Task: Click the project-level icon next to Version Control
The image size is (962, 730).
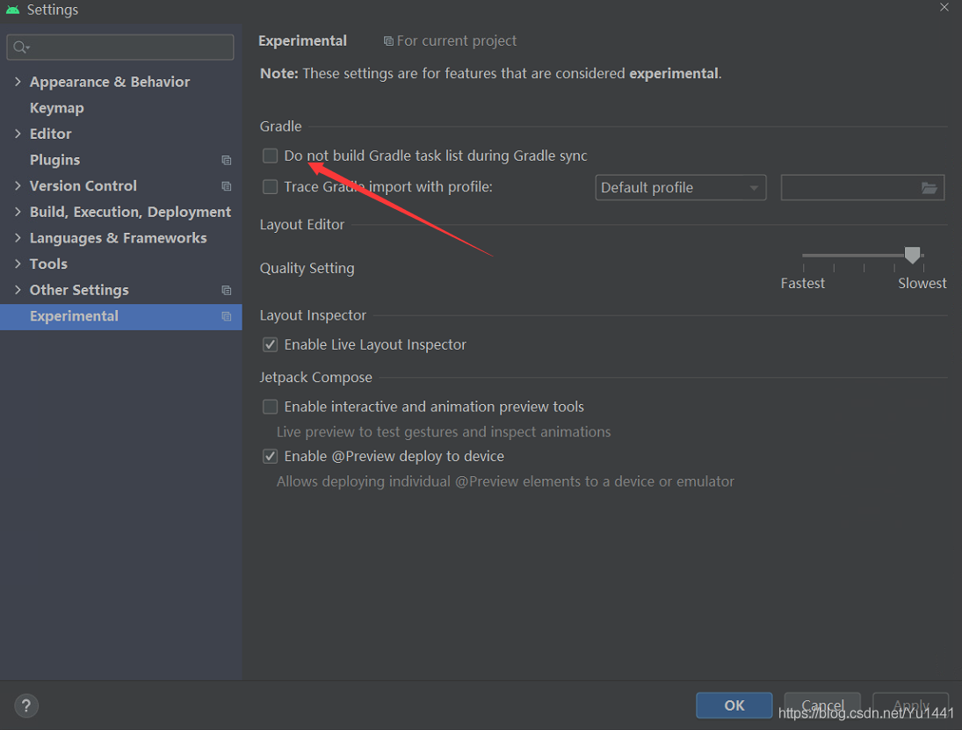Action: (x=227, y=186)
